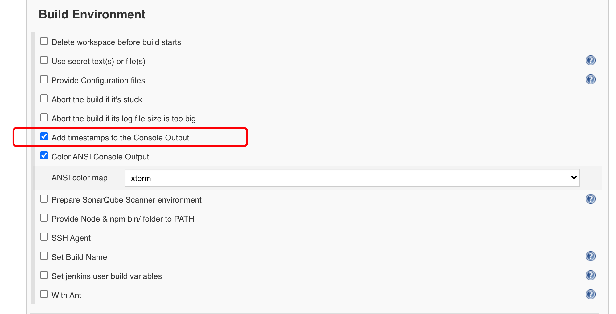The image size is (616, 314).
Task: Uncheck Add timestamps to the Console Output
Action: (44, 136)
